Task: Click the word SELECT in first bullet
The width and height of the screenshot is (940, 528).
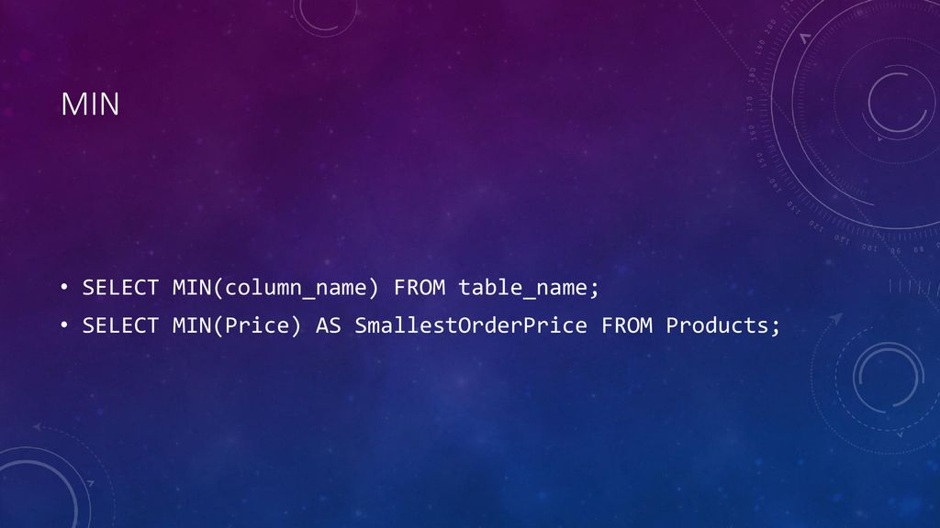Action: (120, 287)
